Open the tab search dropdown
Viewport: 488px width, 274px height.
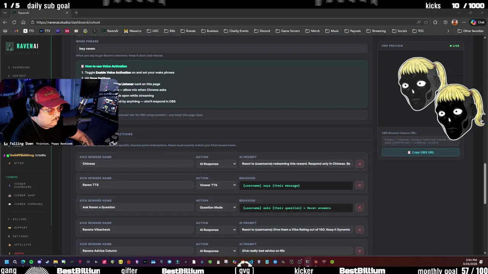[5, 13]
